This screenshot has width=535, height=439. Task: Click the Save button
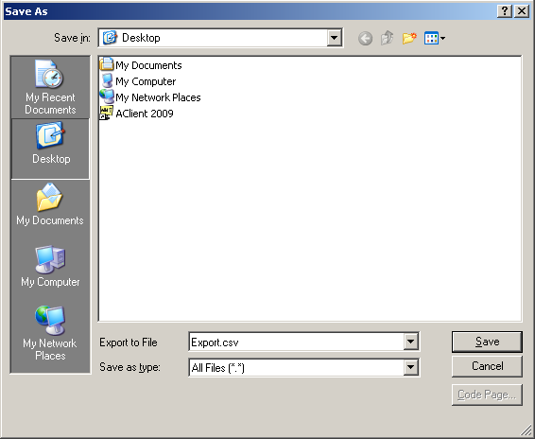tap(487, 342)
